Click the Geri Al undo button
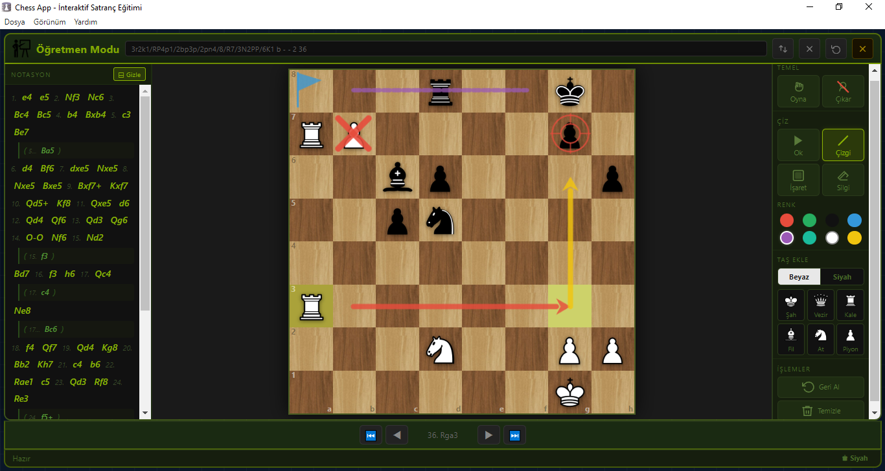This screenshot has height=471, width=885. (x=821, y=387)
